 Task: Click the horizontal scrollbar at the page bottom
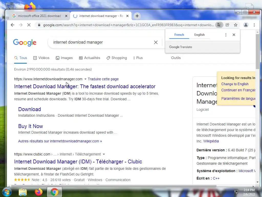pyautogui.click(x=114, y=185)
